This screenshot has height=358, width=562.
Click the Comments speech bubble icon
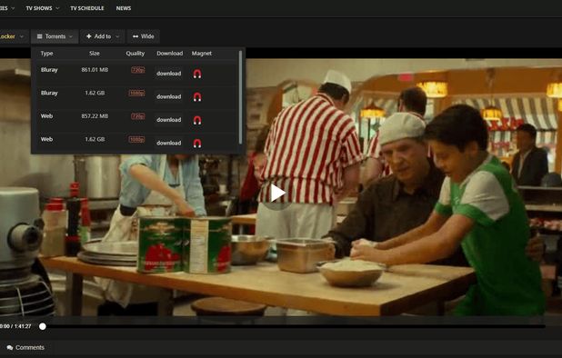pos(10,348)
